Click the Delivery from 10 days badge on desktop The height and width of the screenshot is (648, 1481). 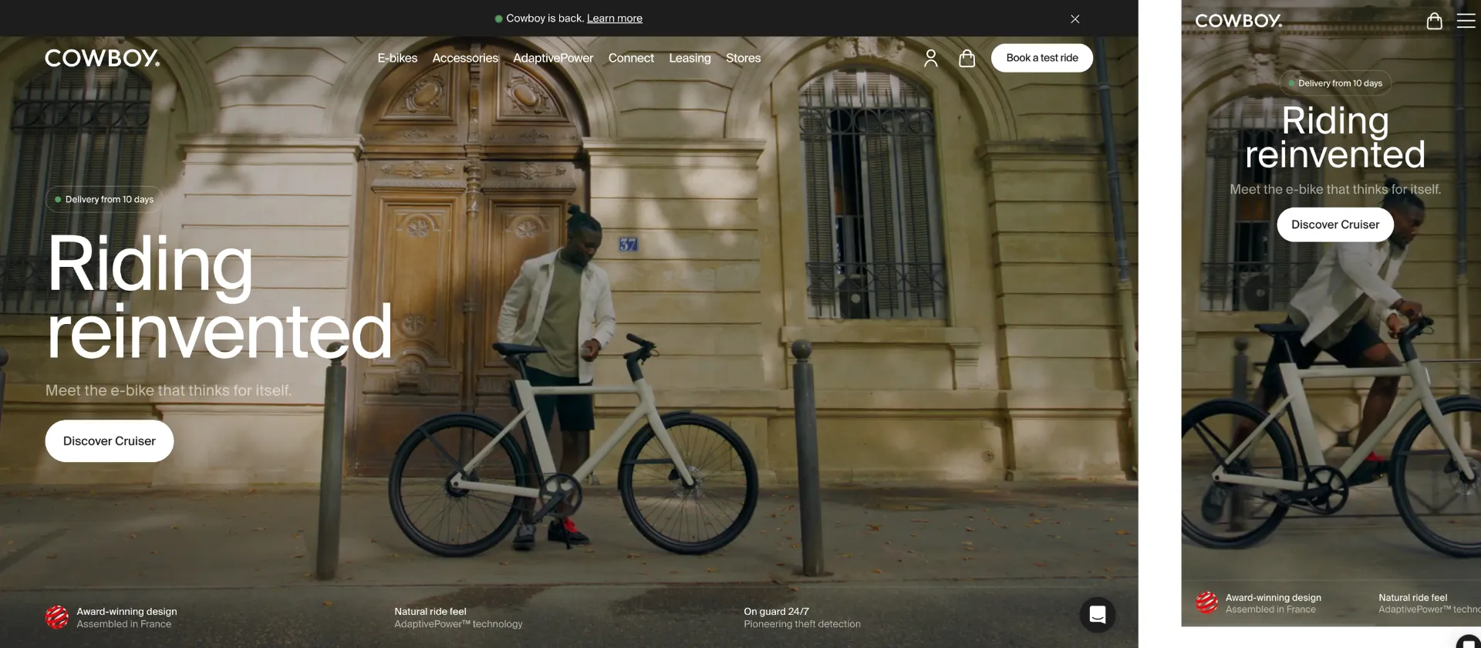[x=104, y=199]
